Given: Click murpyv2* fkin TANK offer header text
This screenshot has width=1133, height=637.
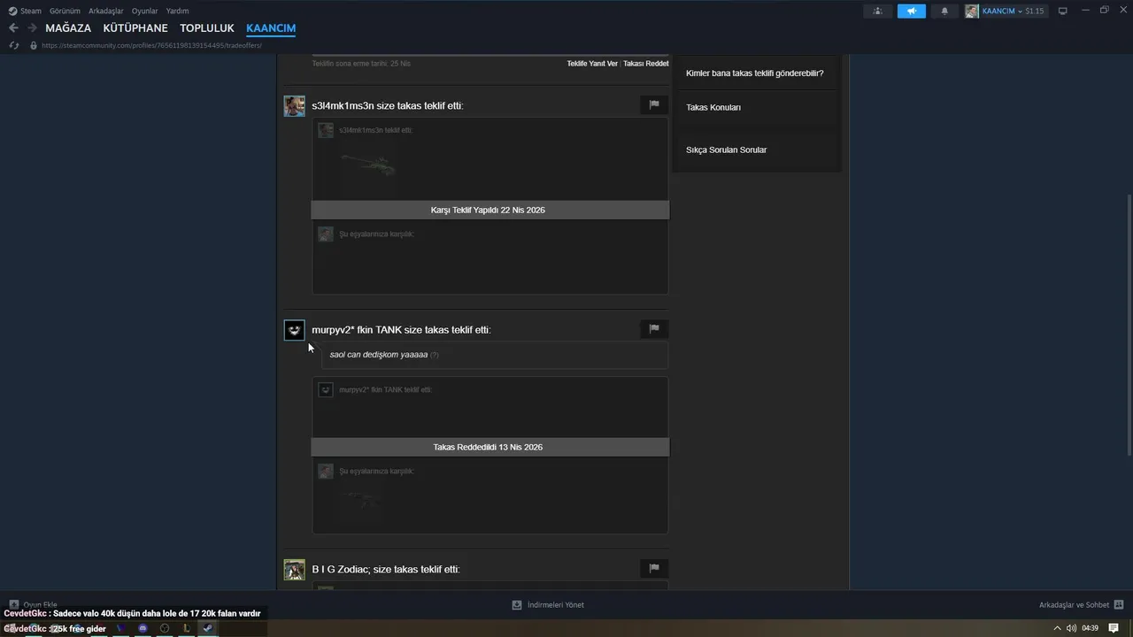Looking at the screenshot, I should 401,330.
